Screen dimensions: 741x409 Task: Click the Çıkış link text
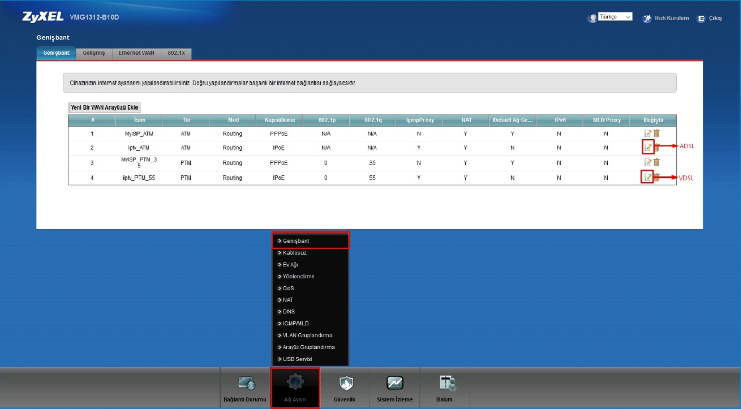pos(716,18)
